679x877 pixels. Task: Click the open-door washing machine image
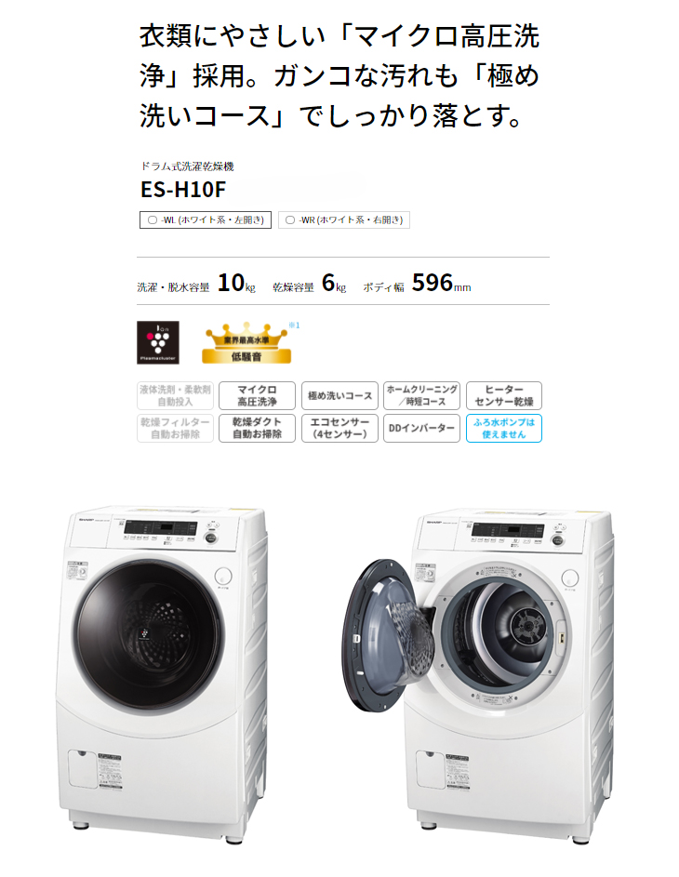478,672
